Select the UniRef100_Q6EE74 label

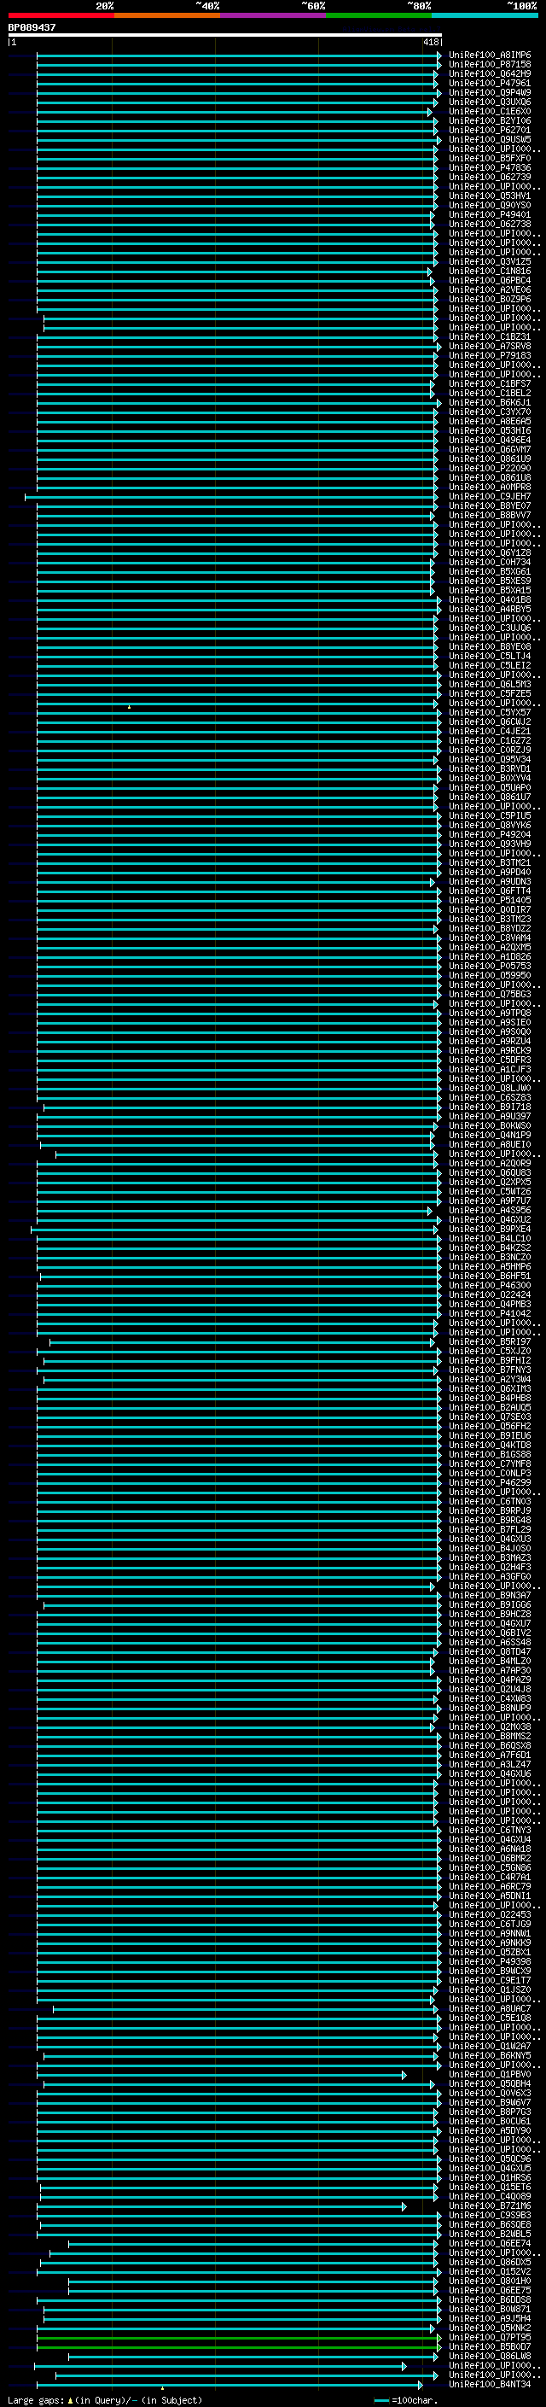(490, 2243)
